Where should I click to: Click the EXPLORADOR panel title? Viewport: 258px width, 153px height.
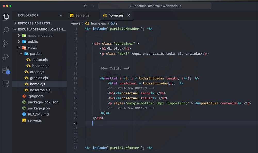(28, 15)
